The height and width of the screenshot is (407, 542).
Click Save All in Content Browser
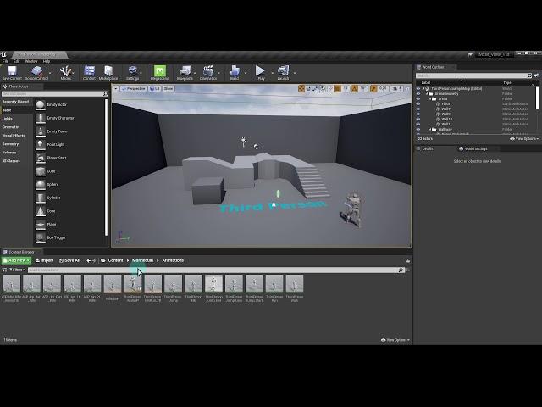point(69,260)
